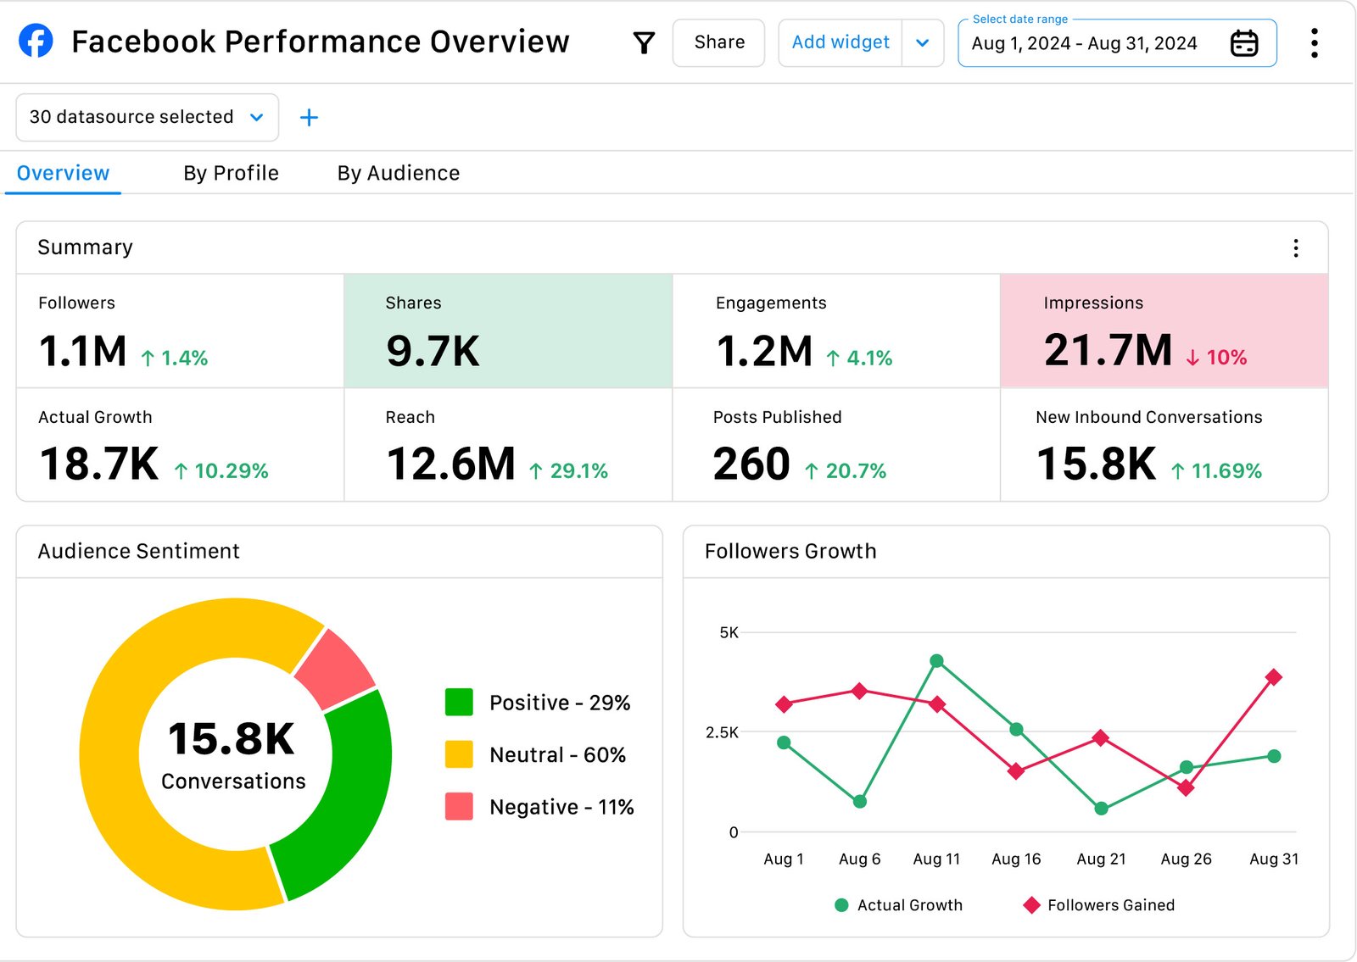Expand the Add widget dropdown arrow

923,43
